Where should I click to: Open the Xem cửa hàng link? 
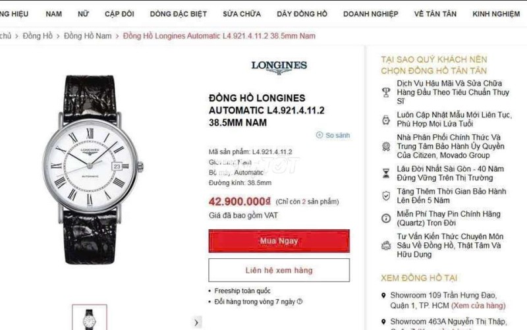click(x=478, y=306)
